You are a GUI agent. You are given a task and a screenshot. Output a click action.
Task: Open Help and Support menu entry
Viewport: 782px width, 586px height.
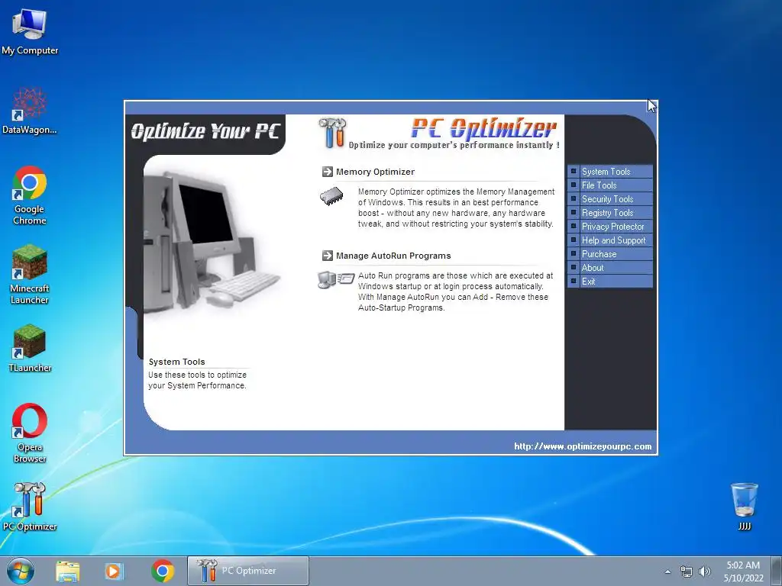(x=610, y=240)
